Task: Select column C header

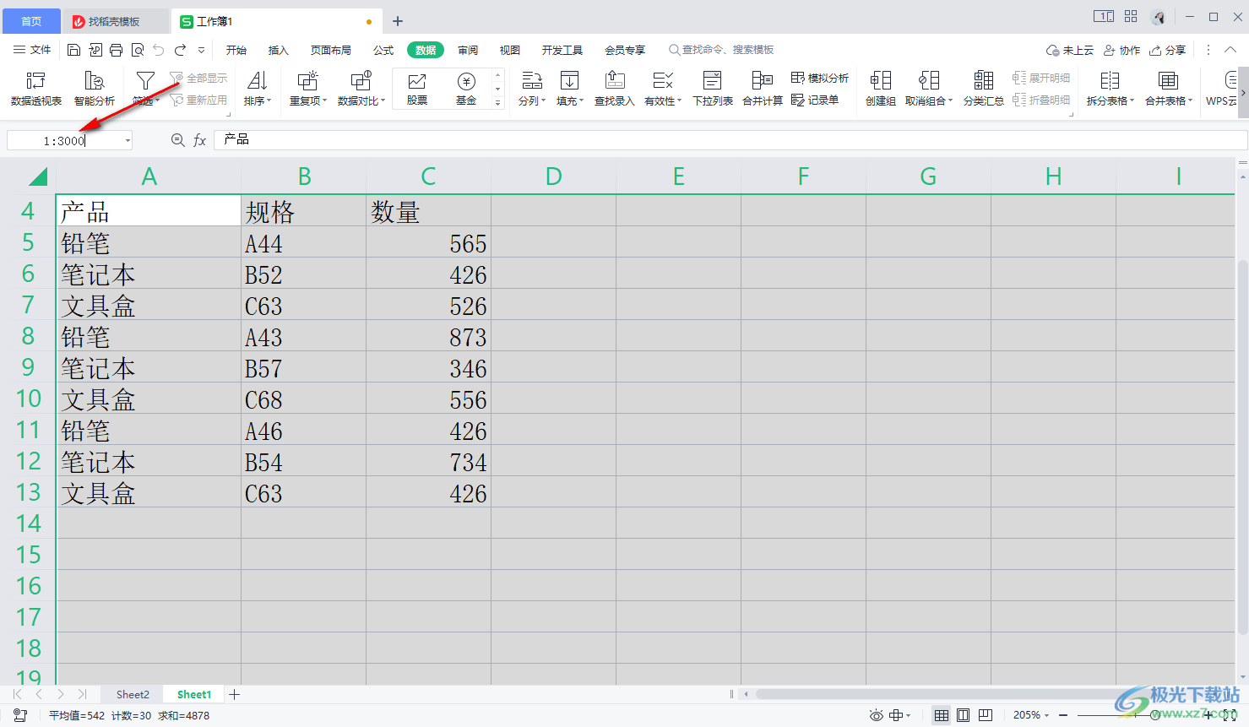Action: coord(428,176)
